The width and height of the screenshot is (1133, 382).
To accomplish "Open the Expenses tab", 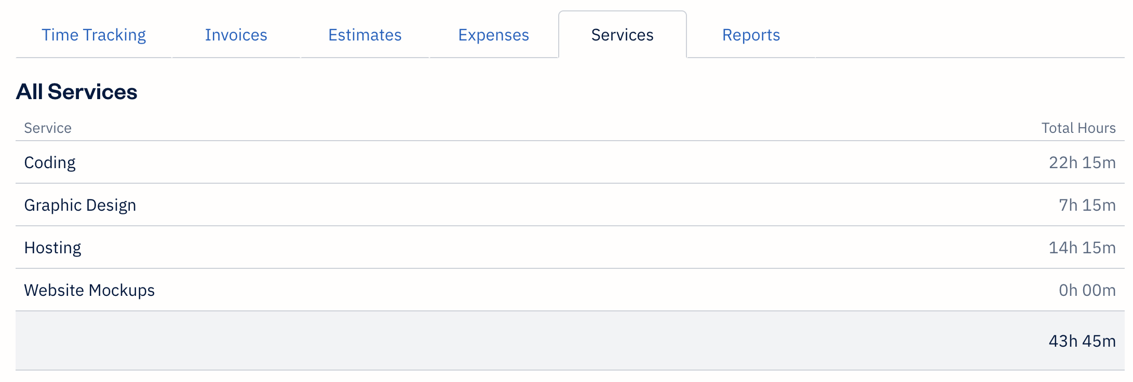I will point(493,35).
